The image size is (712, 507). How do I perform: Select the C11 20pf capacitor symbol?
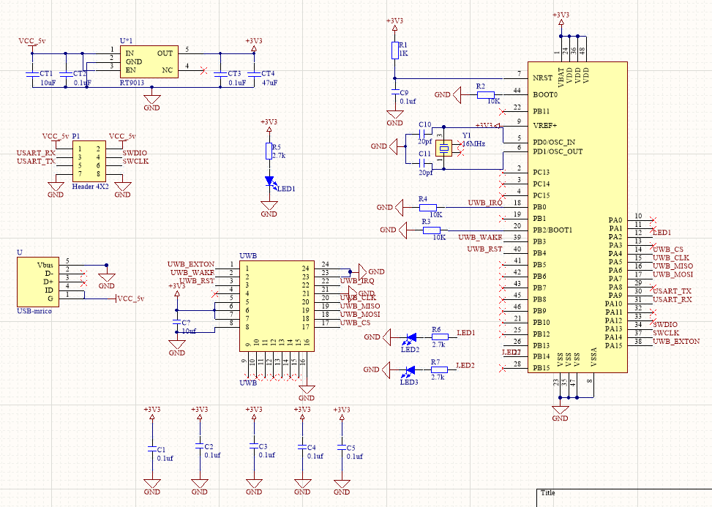pos(421,163)
